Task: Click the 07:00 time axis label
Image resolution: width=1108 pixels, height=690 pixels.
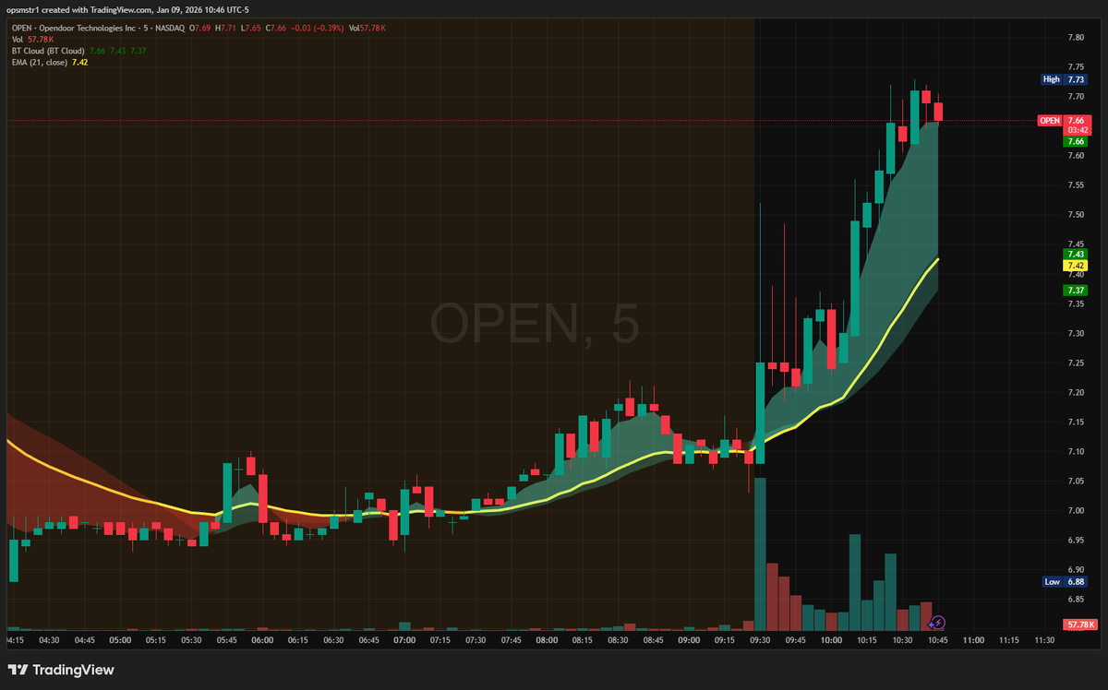Action: [x=404, y=639]
